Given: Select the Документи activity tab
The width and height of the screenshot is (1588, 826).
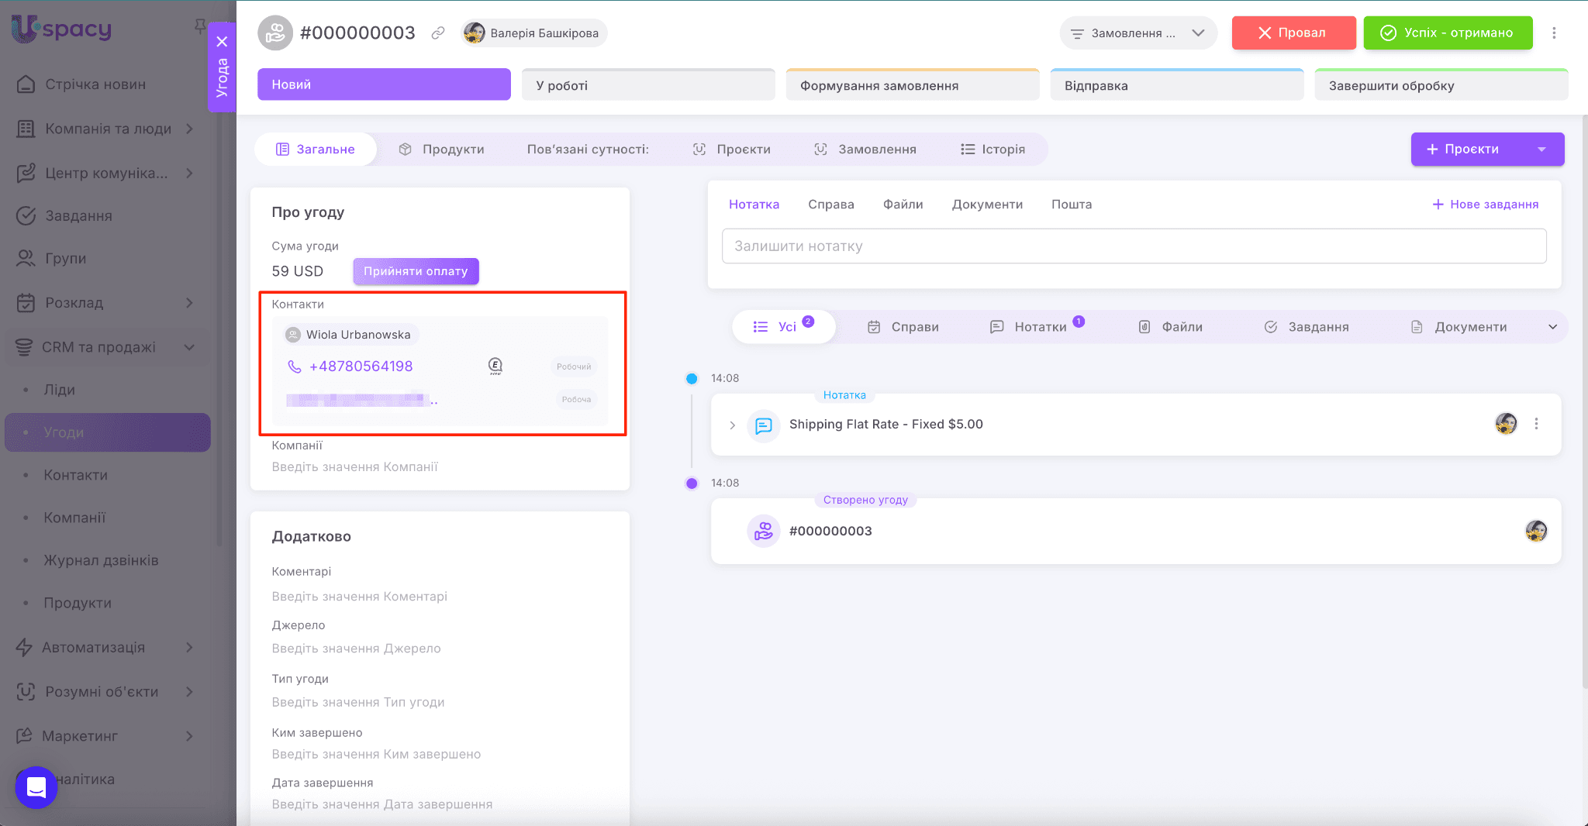Looking at the screenshot, I should coord(987,204).
